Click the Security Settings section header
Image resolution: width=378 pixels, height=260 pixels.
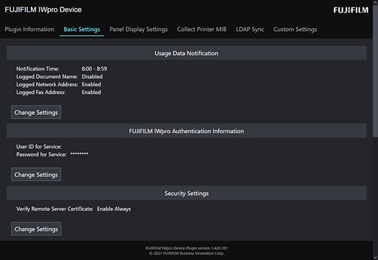point(186,193)
